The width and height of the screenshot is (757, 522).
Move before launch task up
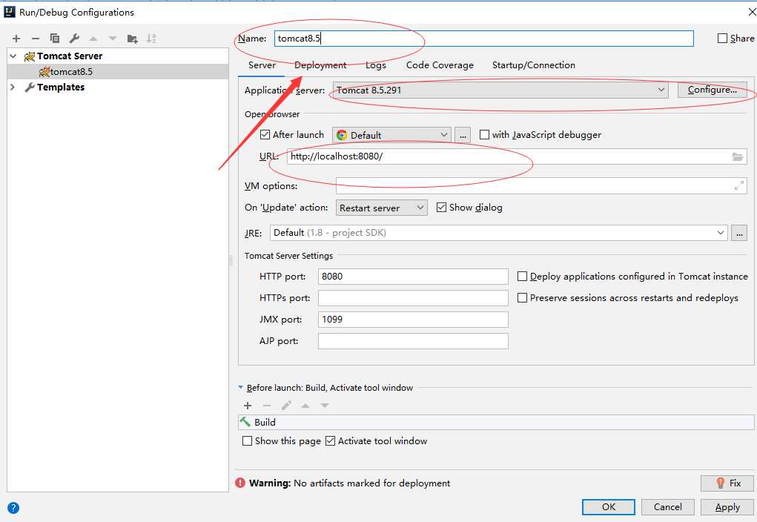coord(305,406)
